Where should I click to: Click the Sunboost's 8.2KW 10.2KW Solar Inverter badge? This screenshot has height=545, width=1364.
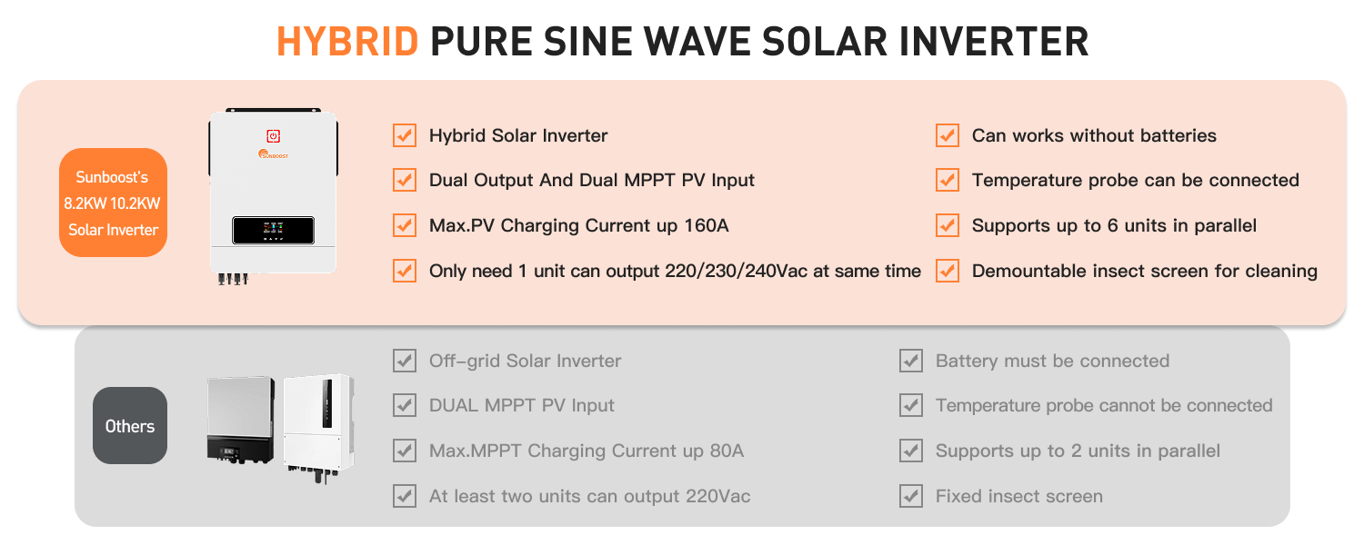[x=113, y=203]
